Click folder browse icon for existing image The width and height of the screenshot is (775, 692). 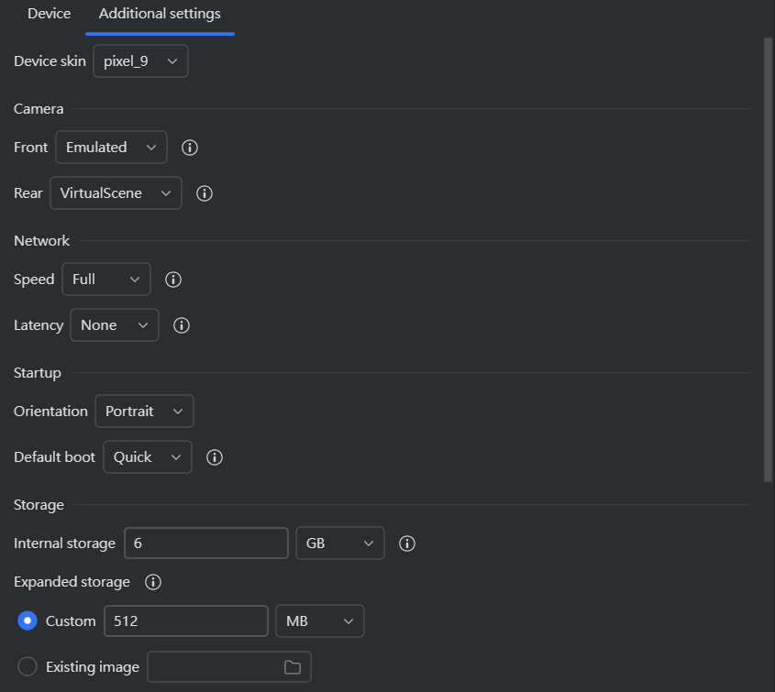point(293,667)
